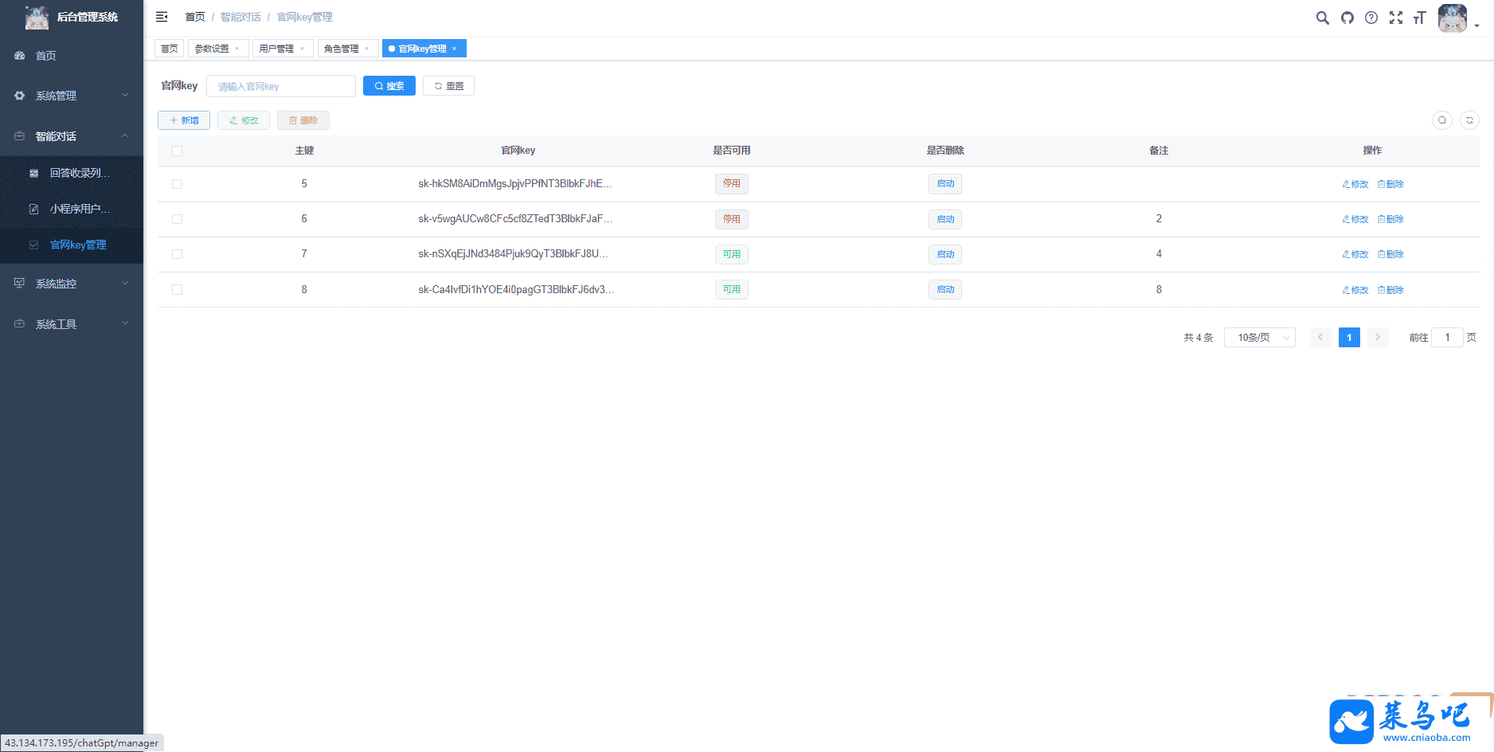This screenshot has height=752, width=1494.
Task: Expand the 系统监控 menu section
Action: [x=72, y=284]
